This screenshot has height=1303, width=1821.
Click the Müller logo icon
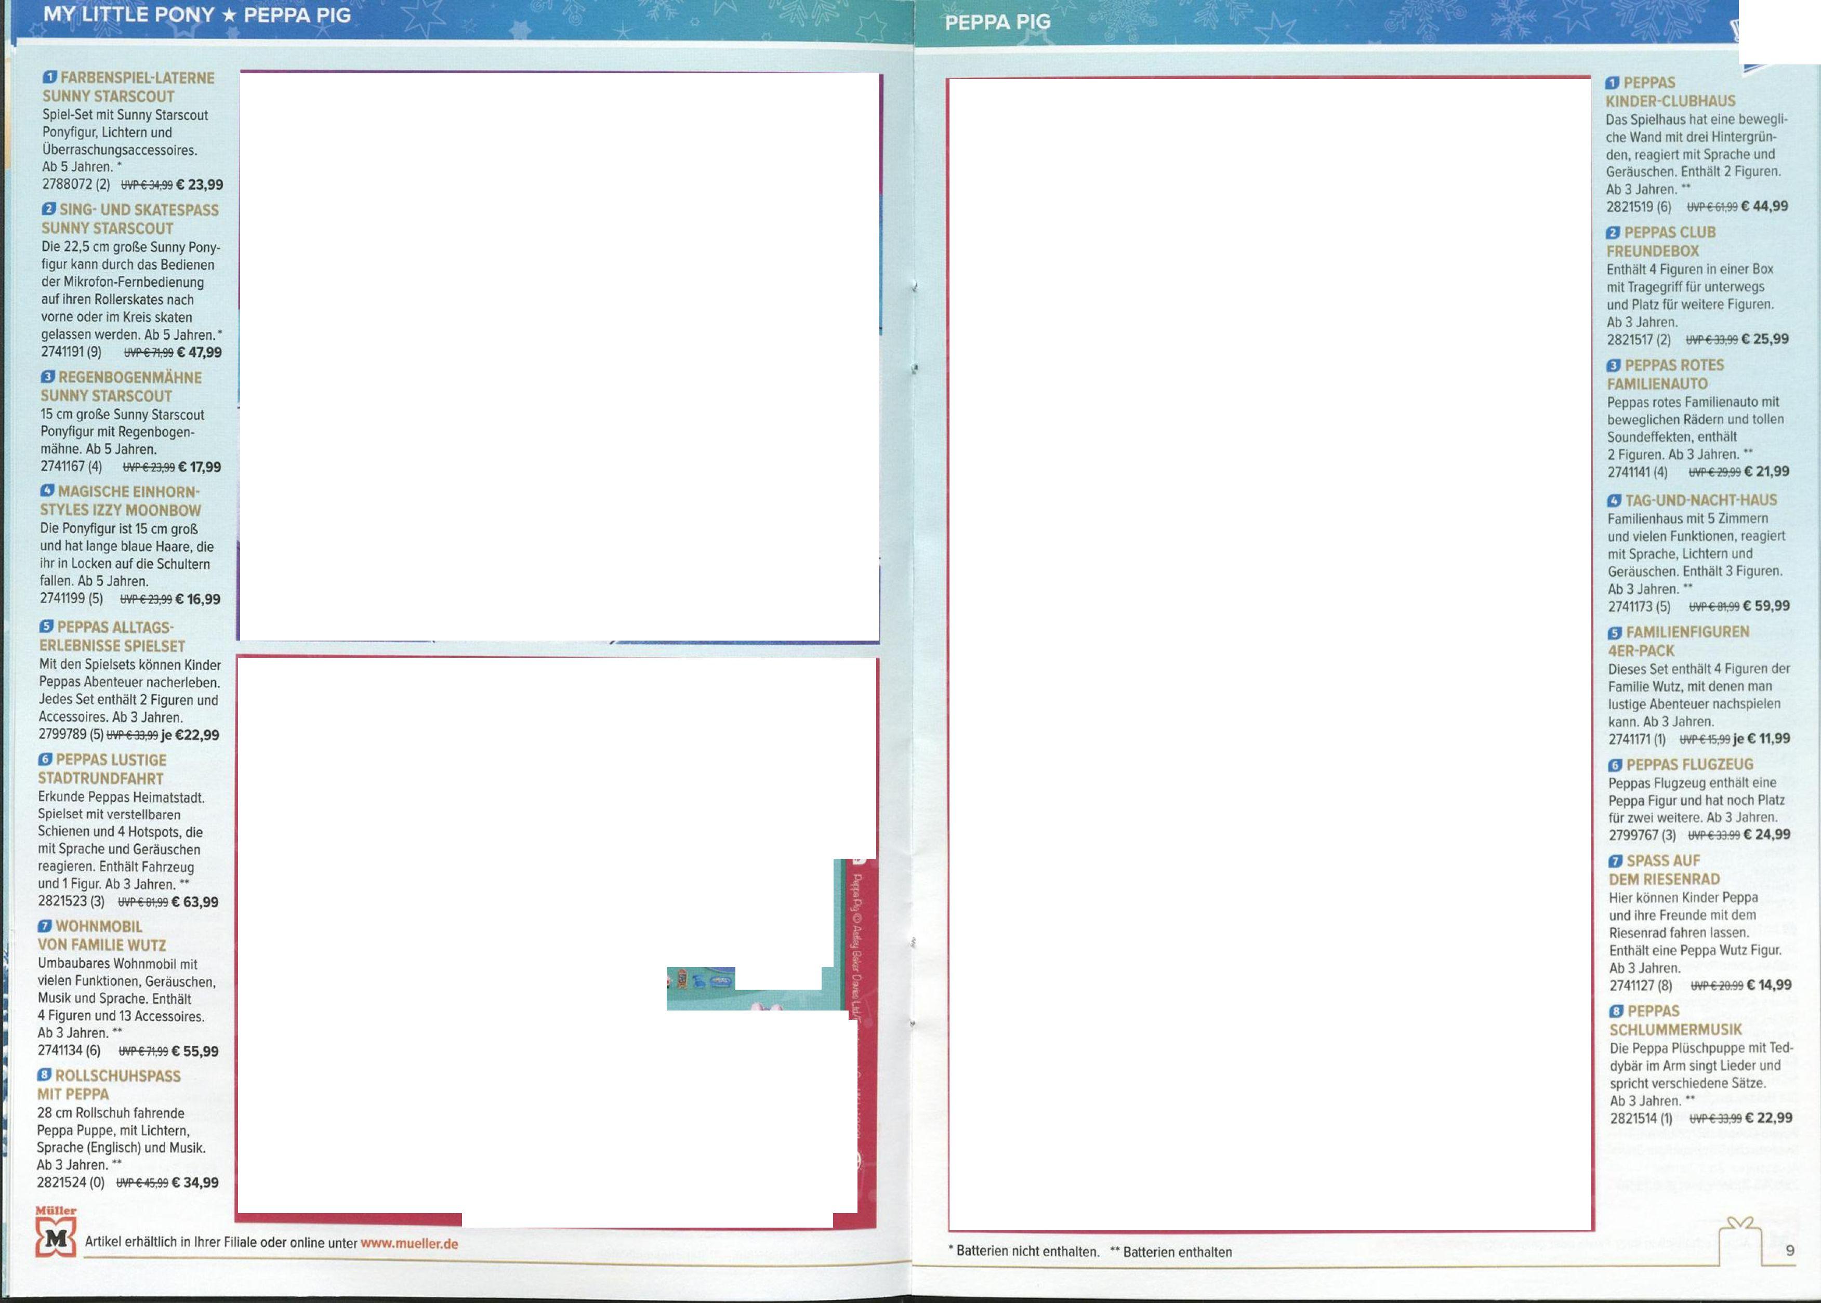coord(56,1235)
